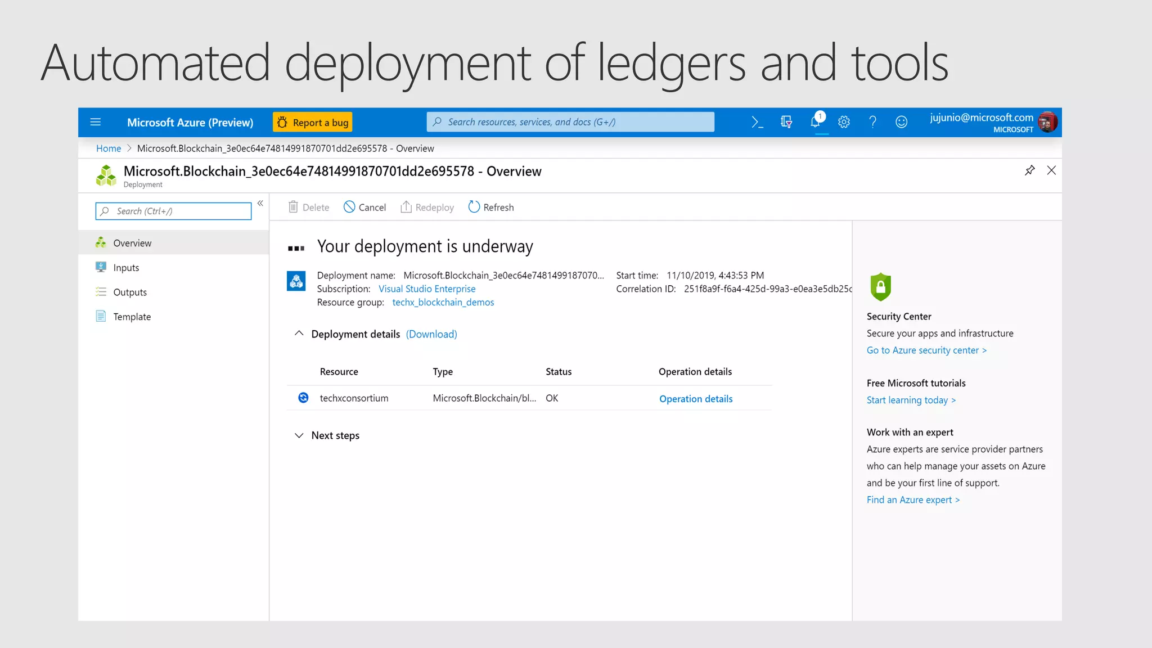Go to the Home breadcrumb

tap(109, 148)
